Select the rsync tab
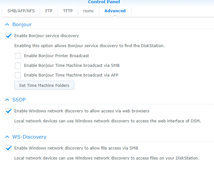The width and height of the screenshot is (214, 176). click(88, 11)
